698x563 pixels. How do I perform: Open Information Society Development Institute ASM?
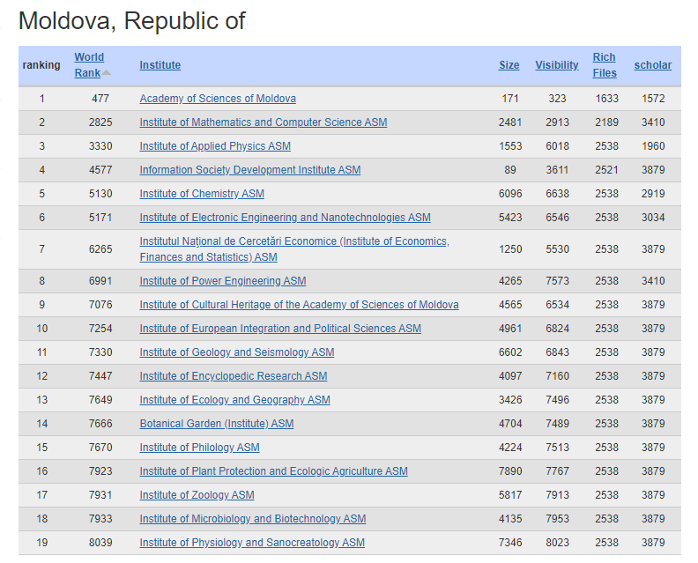(250, 170)
